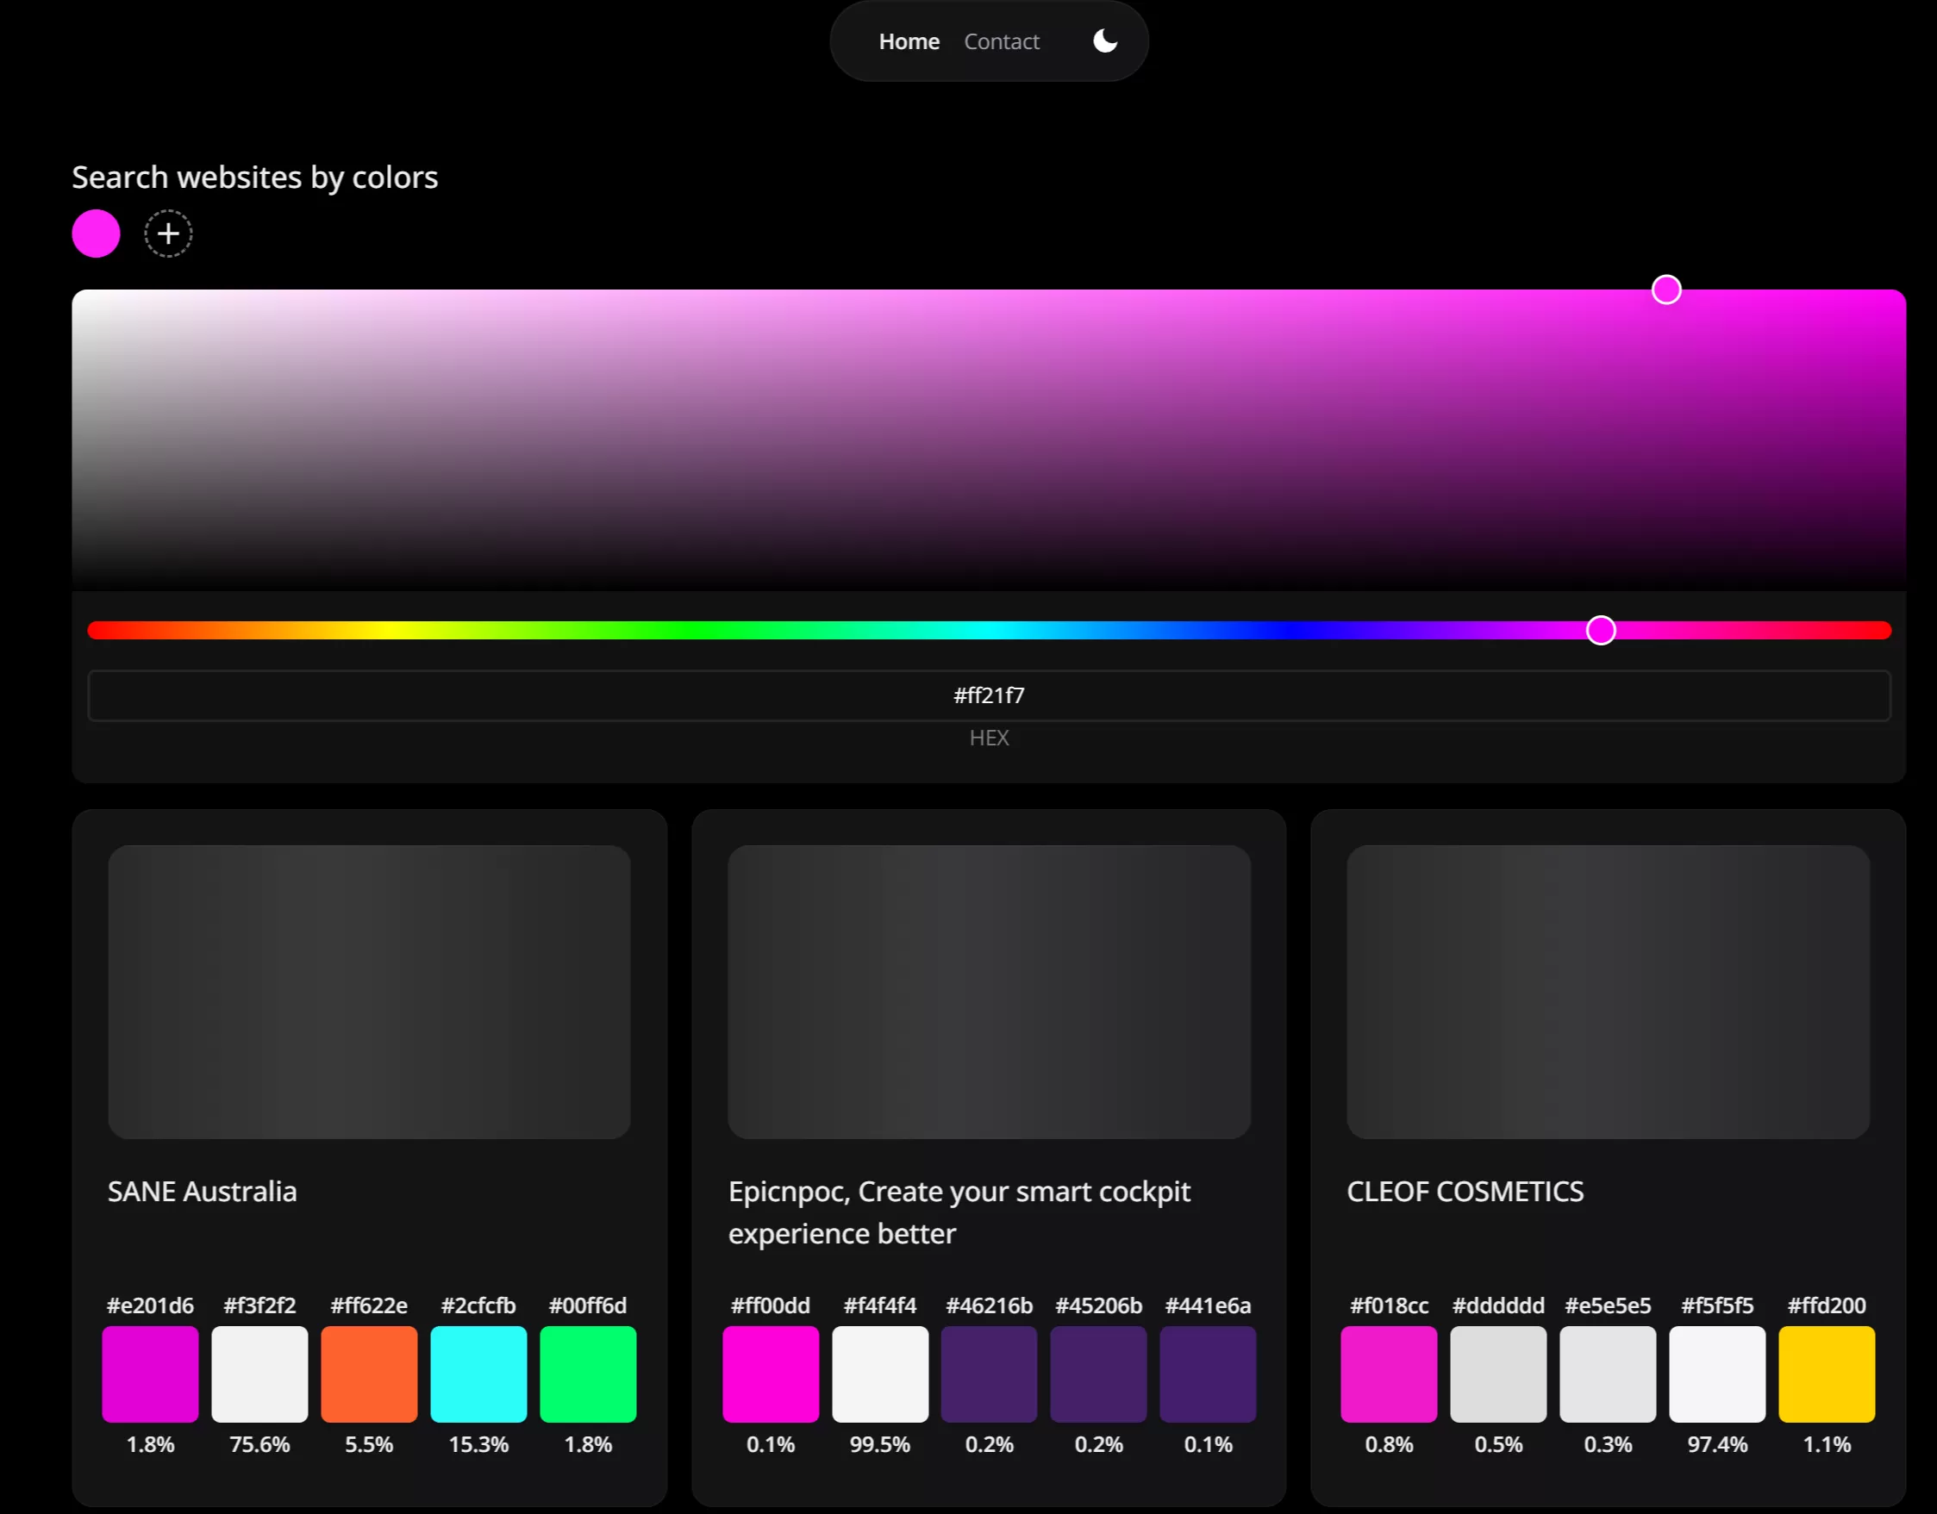Open the Home nav item
1937x1514 pixels.
[909, 41]
